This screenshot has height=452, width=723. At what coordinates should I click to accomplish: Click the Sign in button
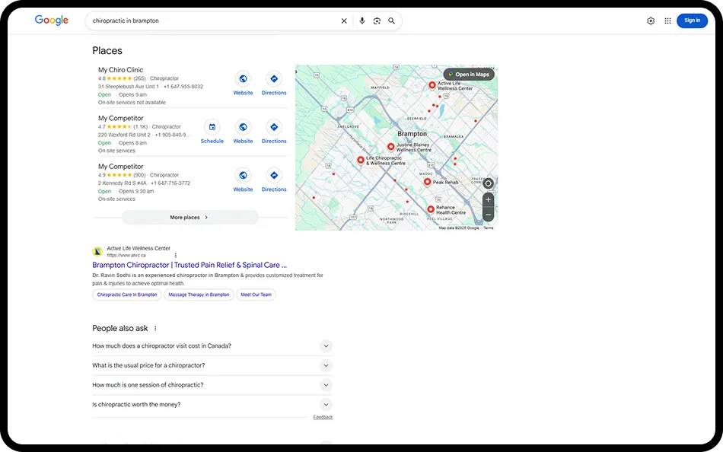point(692,21)
